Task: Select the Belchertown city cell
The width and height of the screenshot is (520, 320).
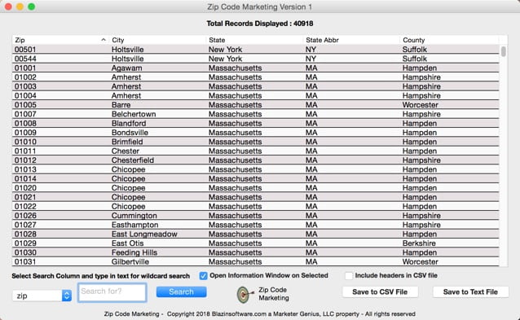Action: [134, 114]
